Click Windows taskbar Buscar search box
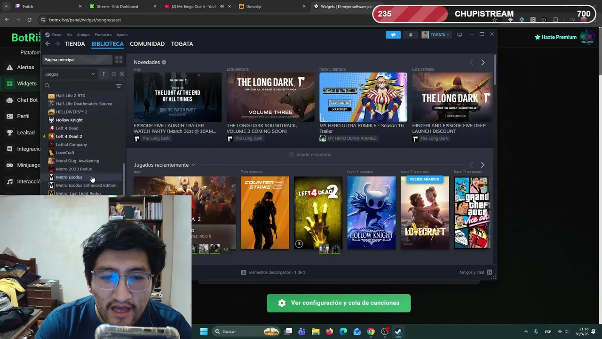This screenshot has height=339, width=602. point(246,331)
